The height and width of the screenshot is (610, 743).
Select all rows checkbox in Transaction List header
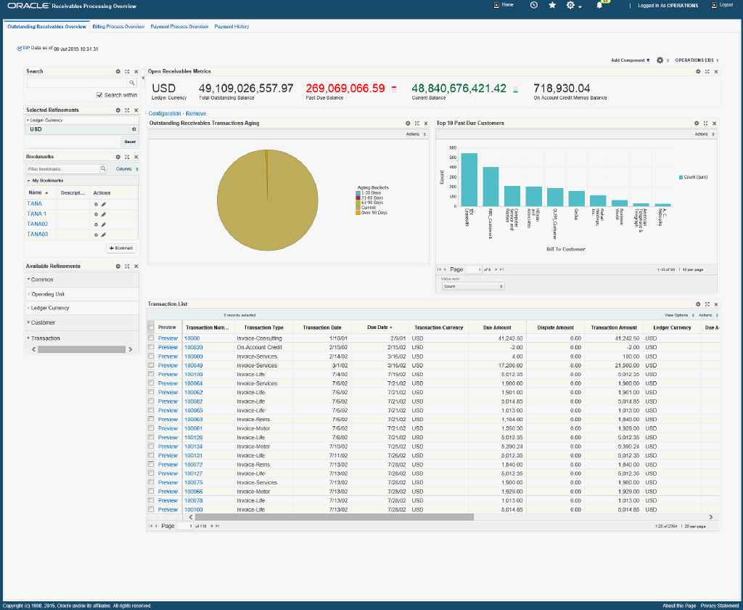coord(151,328)
